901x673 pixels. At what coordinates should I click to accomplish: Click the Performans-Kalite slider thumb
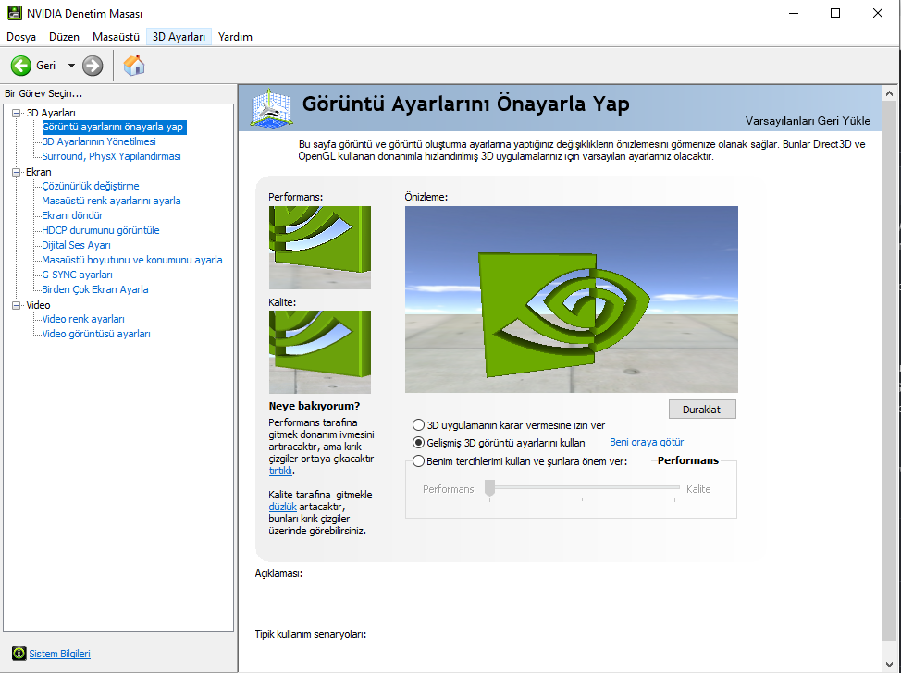click(489, 489)
